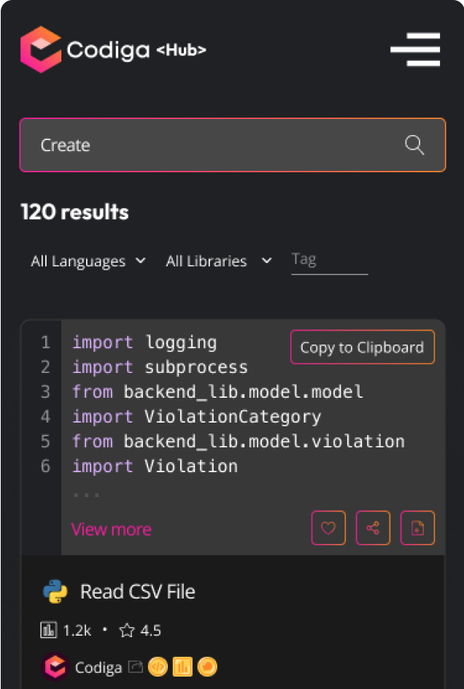Open the hamburger navigation menu
The width and height of the screenshot is (464, 689).
tap(415, 49)
